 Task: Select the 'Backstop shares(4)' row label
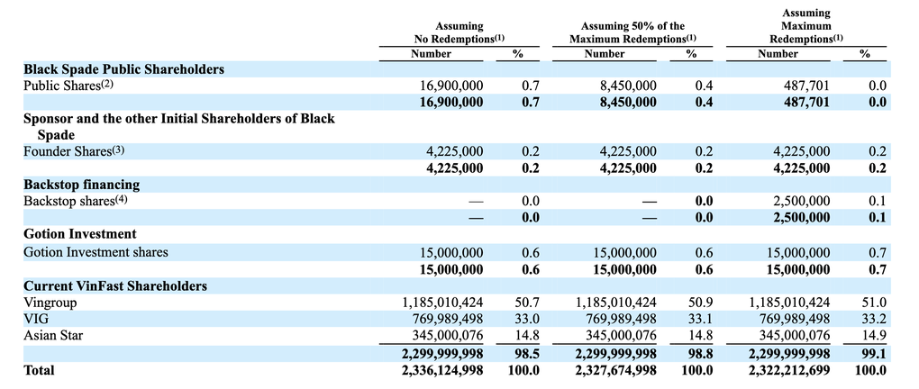point(75,201)
